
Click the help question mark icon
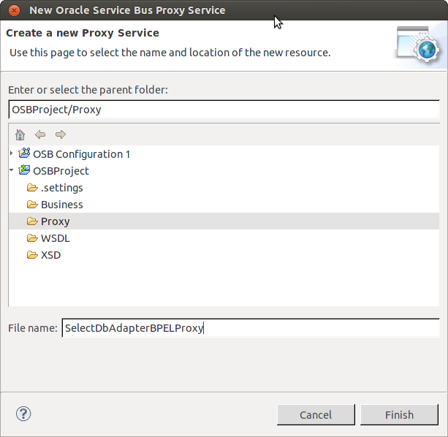click(x=23, y=414)
